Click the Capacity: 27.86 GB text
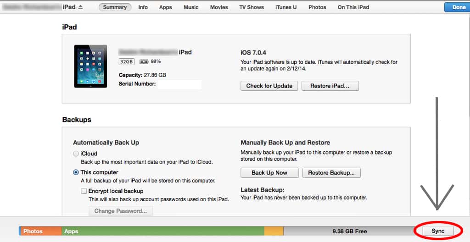The height and width of the screenshot is (242, 470). (x=142, y=75)
